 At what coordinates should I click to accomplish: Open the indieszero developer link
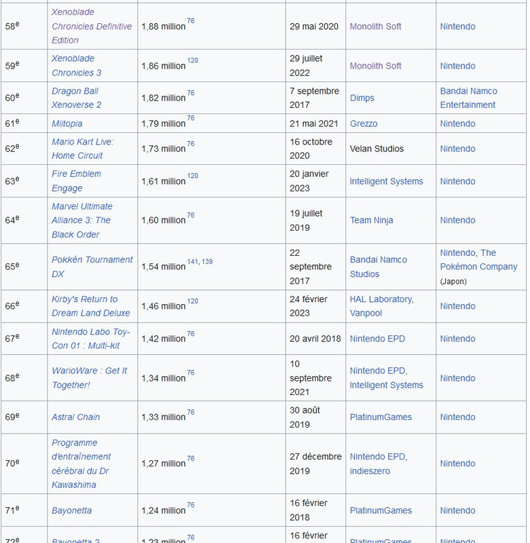coord(370,471)
